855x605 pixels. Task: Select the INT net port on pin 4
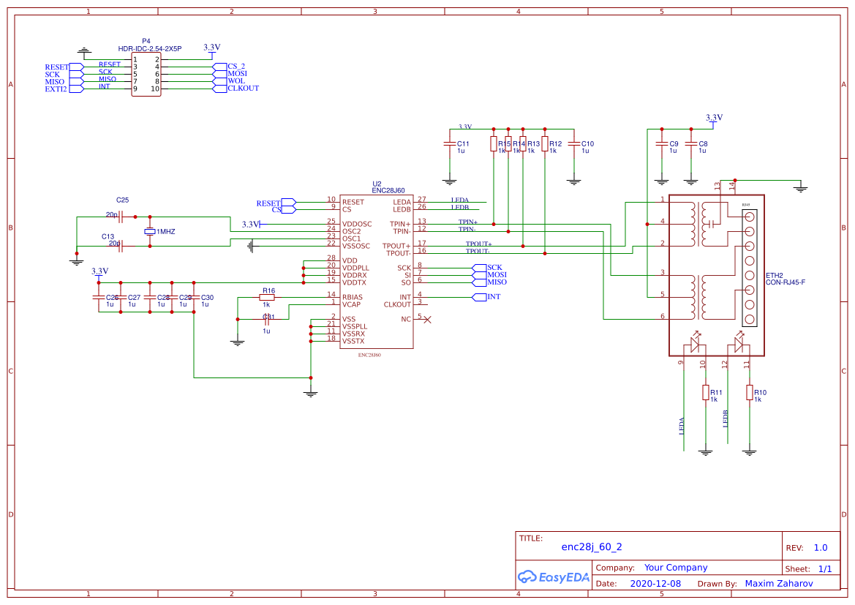[x=479, y=297]
